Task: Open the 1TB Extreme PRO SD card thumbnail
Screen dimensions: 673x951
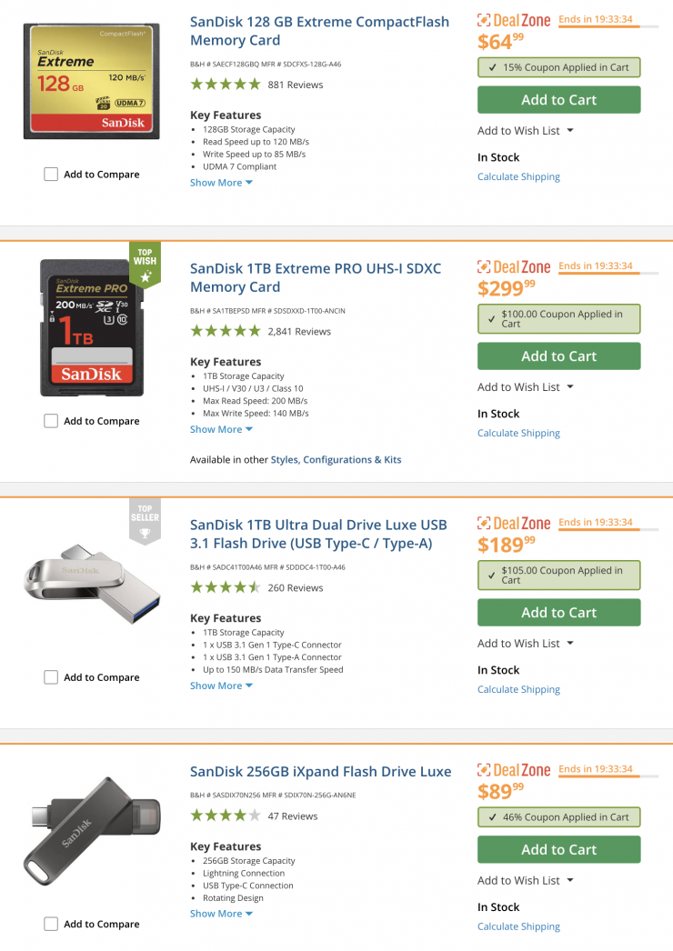Action: pyautogui.click(x=91, y=327)
